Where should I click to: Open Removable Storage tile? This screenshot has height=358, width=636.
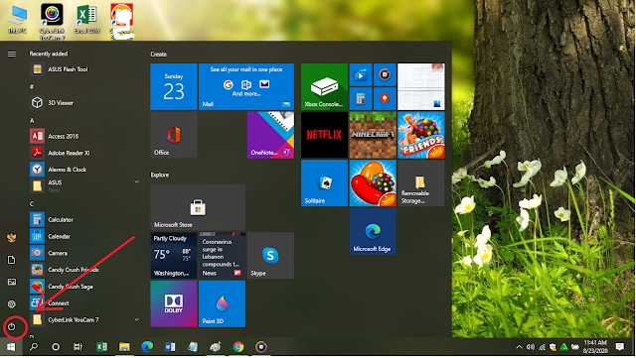[x=421, y=183]
